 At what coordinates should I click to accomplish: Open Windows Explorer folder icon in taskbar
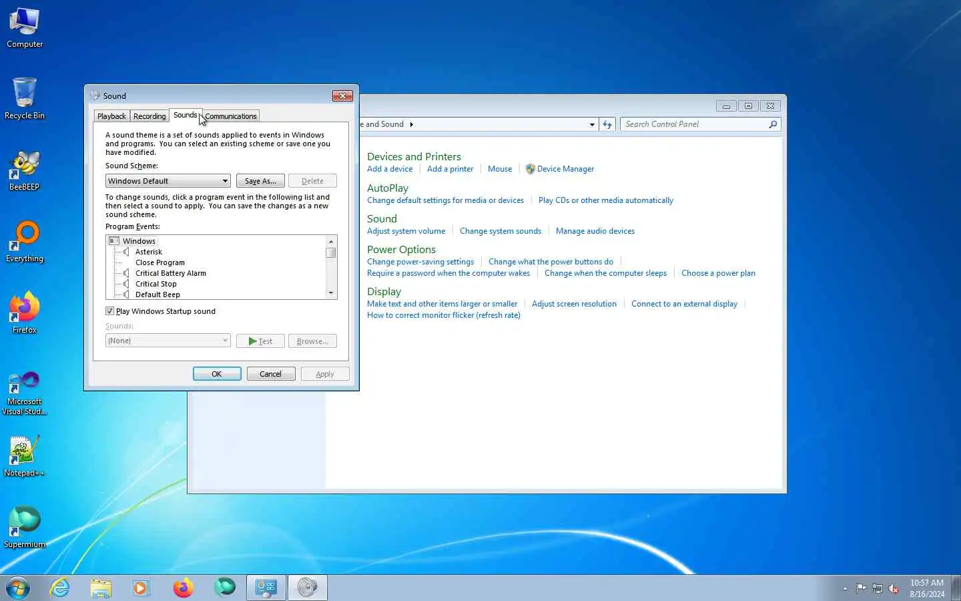[101, 588]
